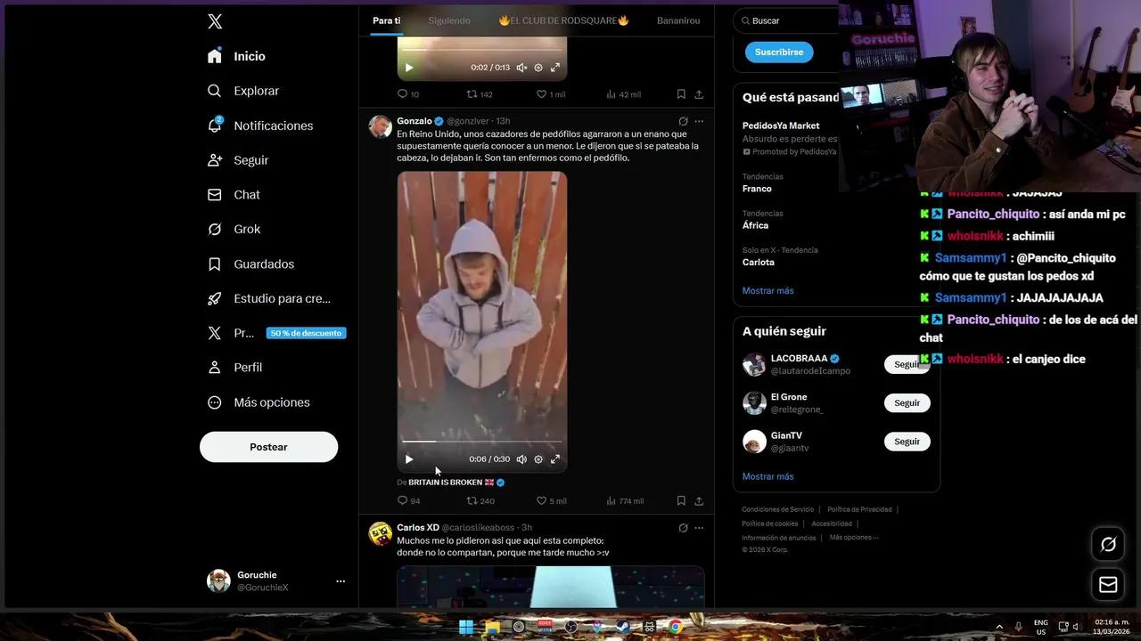
Task: Mute the audio on Gonzalo's video
Action: [x=521, y=458]
